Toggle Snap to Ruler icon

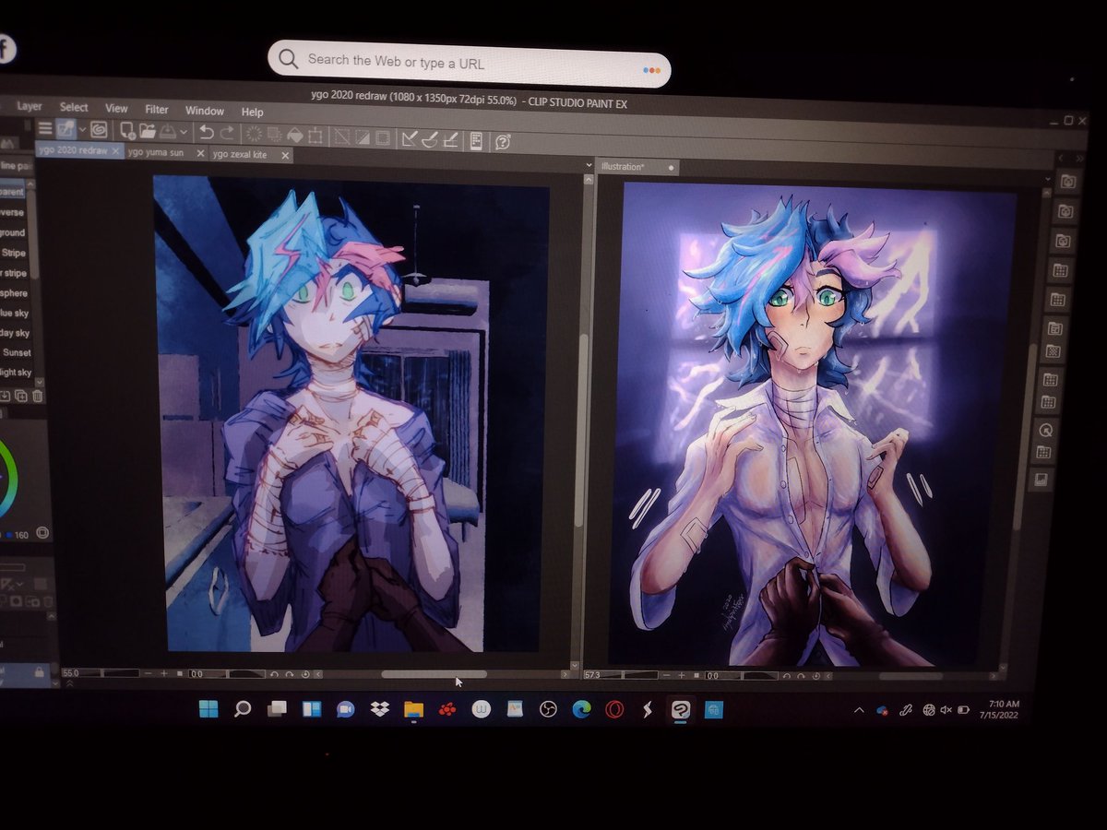[409, 138]
